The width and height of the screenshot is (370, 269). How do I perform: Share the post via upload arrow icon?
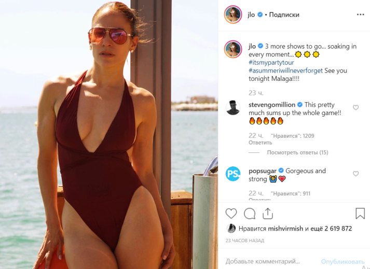pyautogui.click(x=268, y=214)
